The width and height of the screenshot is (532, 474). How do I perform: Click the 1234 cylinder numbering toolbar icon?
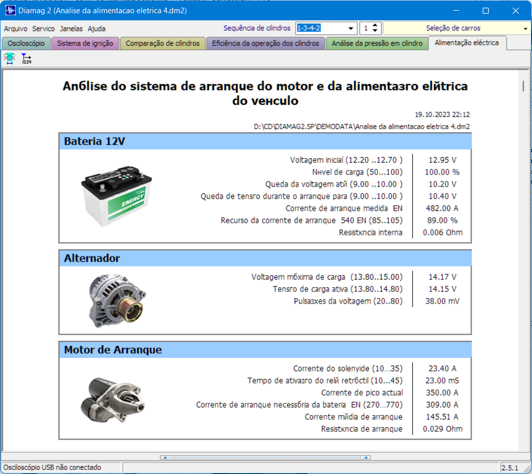(26, 58)
